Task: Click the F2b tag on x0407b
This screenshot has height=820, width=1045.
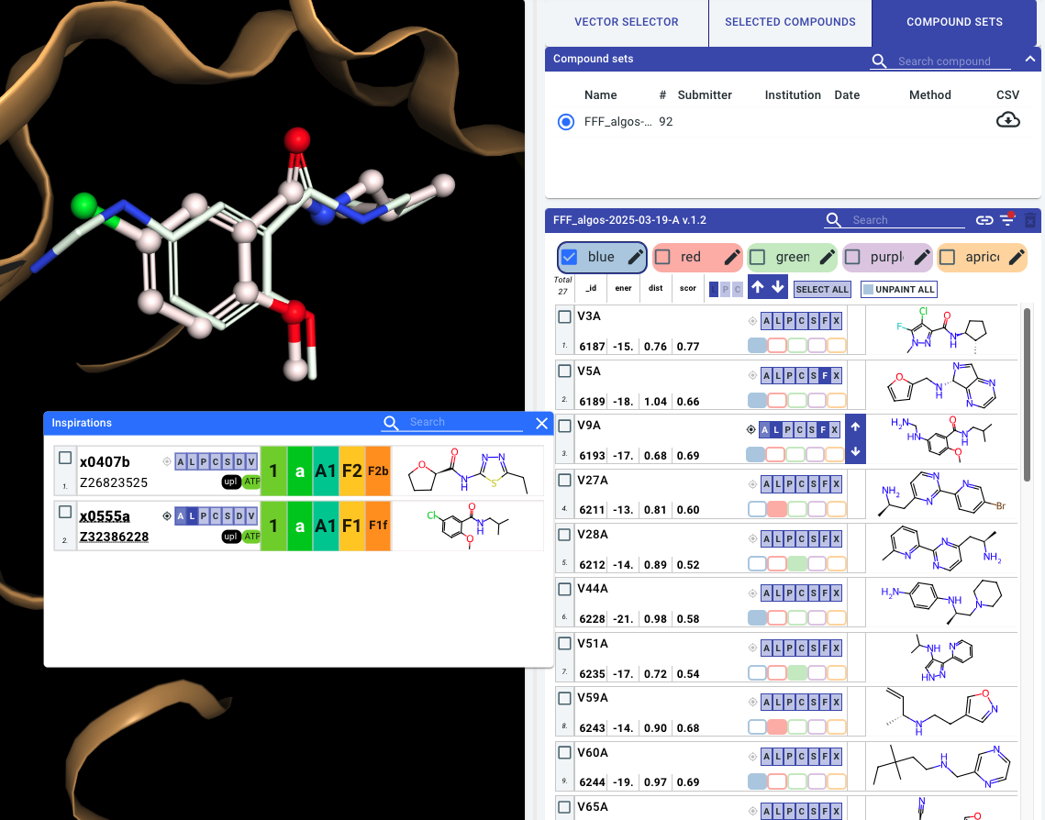Action: [378, 471]
